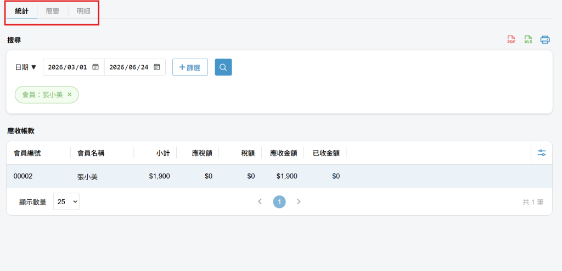The height and width of the screenshot is (271, 562).
Task: Print the accounts receivable report
Action: pyautogui.click(x=545, y=39)
